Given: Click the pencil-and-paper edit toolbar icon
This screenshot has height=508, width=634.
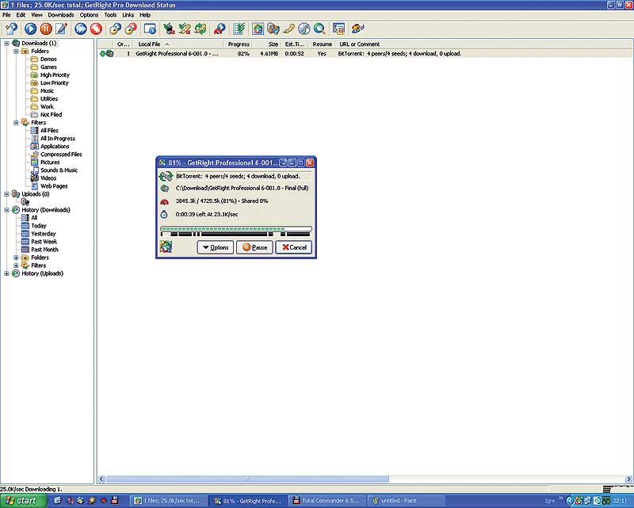Looking at the screenshot, I should pos(62,29).
